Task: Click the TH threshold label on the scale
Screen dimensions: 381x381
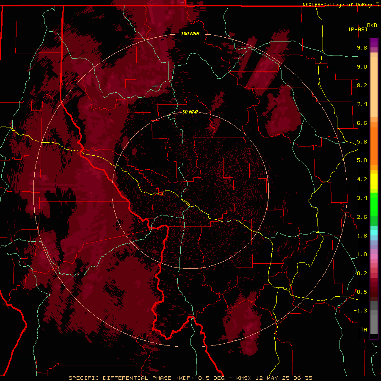Action: coord(364,329)
